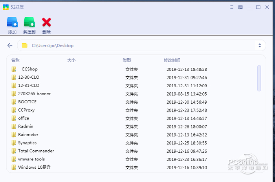Screen dimensions: 275x182
Task: Click date 2019-12-31 09:27:46
Action: click(x=187, y=77)
